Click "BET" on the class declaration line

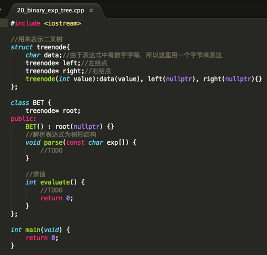pyautogui.click(x=38, y=103)
